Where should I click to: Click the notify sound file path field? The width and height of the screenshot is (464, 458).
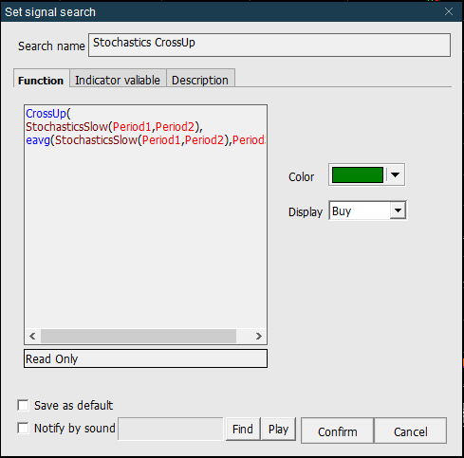[x=171, y=429]
